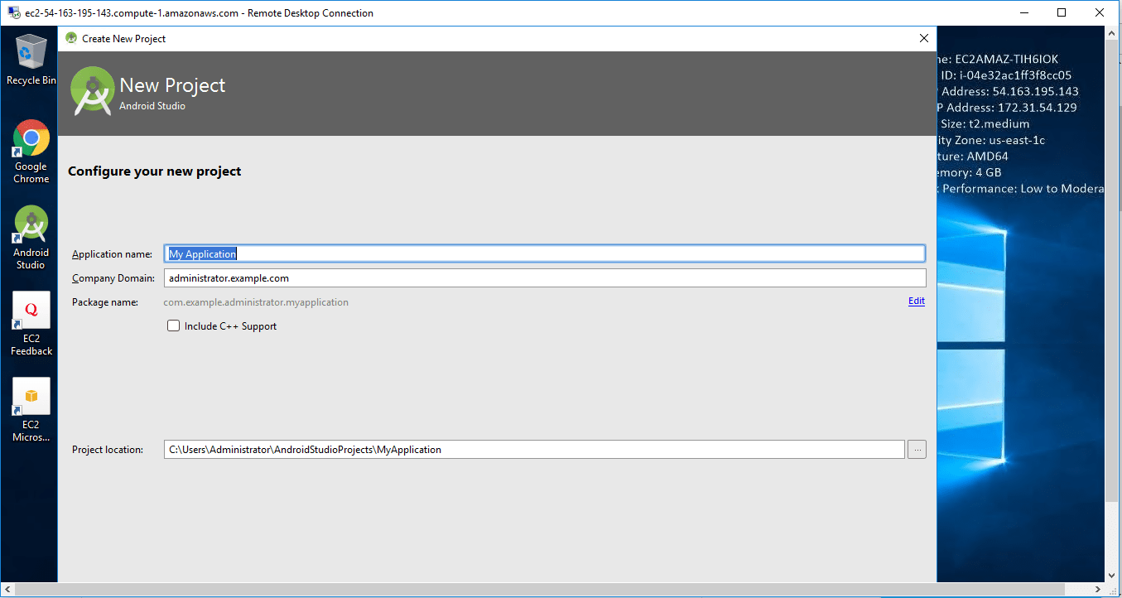The image size is (1122, 598).
Task: Select the Android Studio desktop shortcut
Action: coord(31,237)
